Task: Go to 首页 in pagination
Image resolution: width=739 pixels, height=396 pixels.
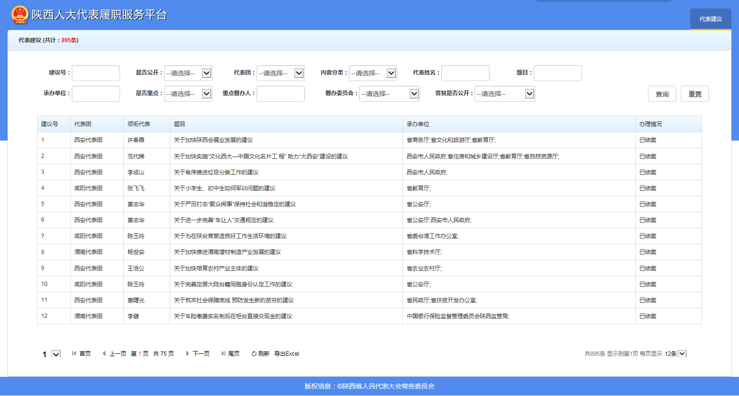Action: coord(85,354)
